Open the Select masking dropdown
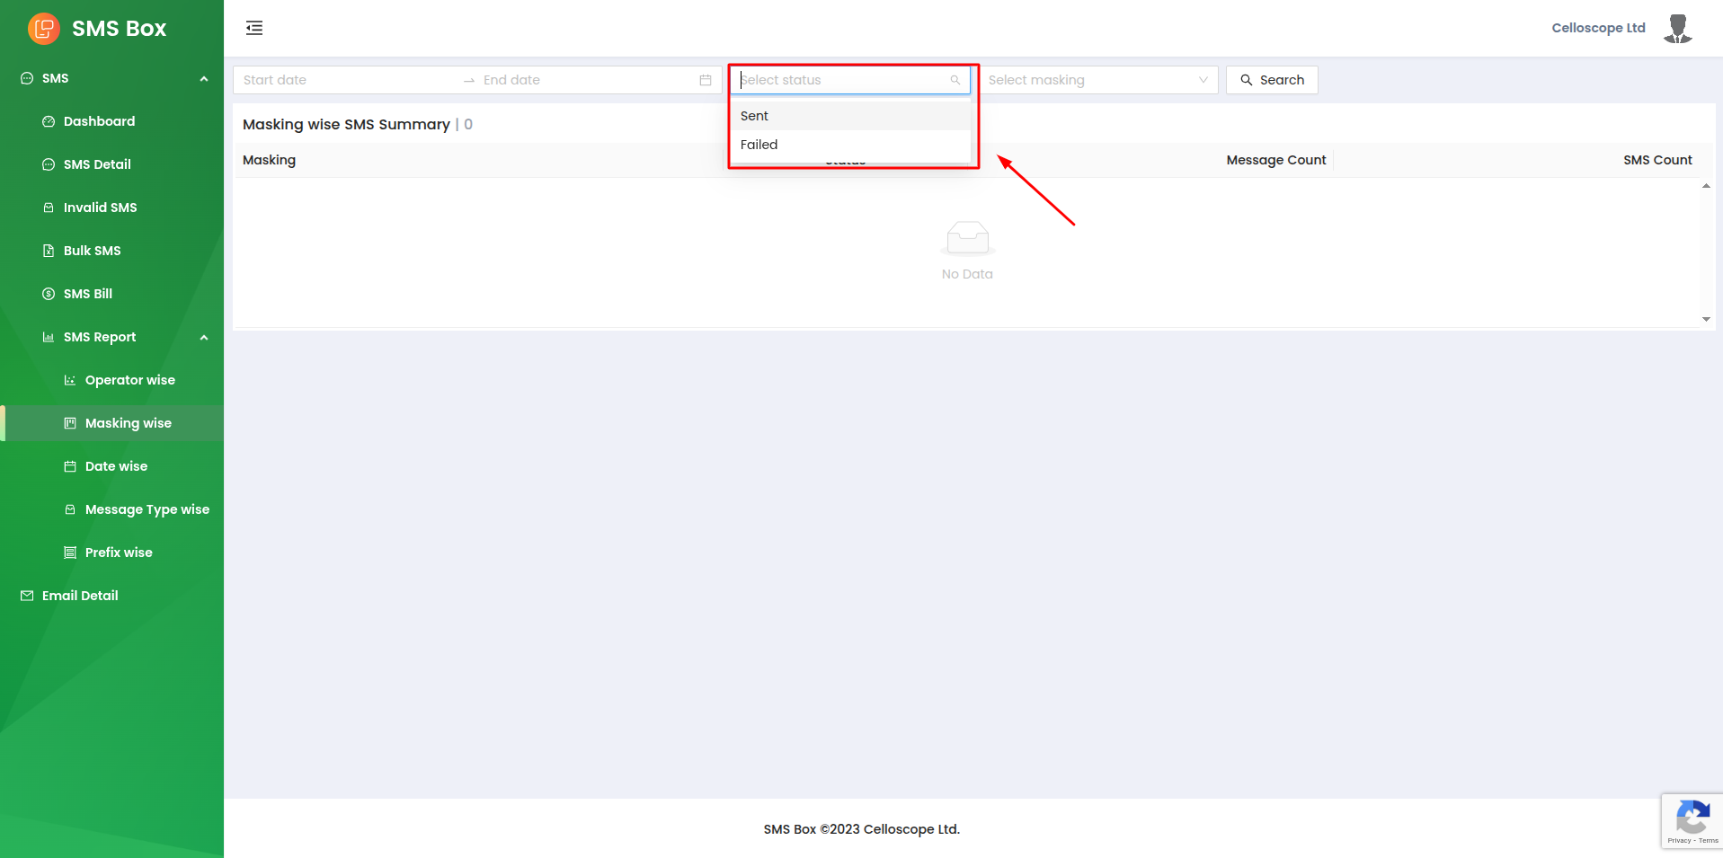This screenshot has height=858, width=1723. (x=1097, y=80)
